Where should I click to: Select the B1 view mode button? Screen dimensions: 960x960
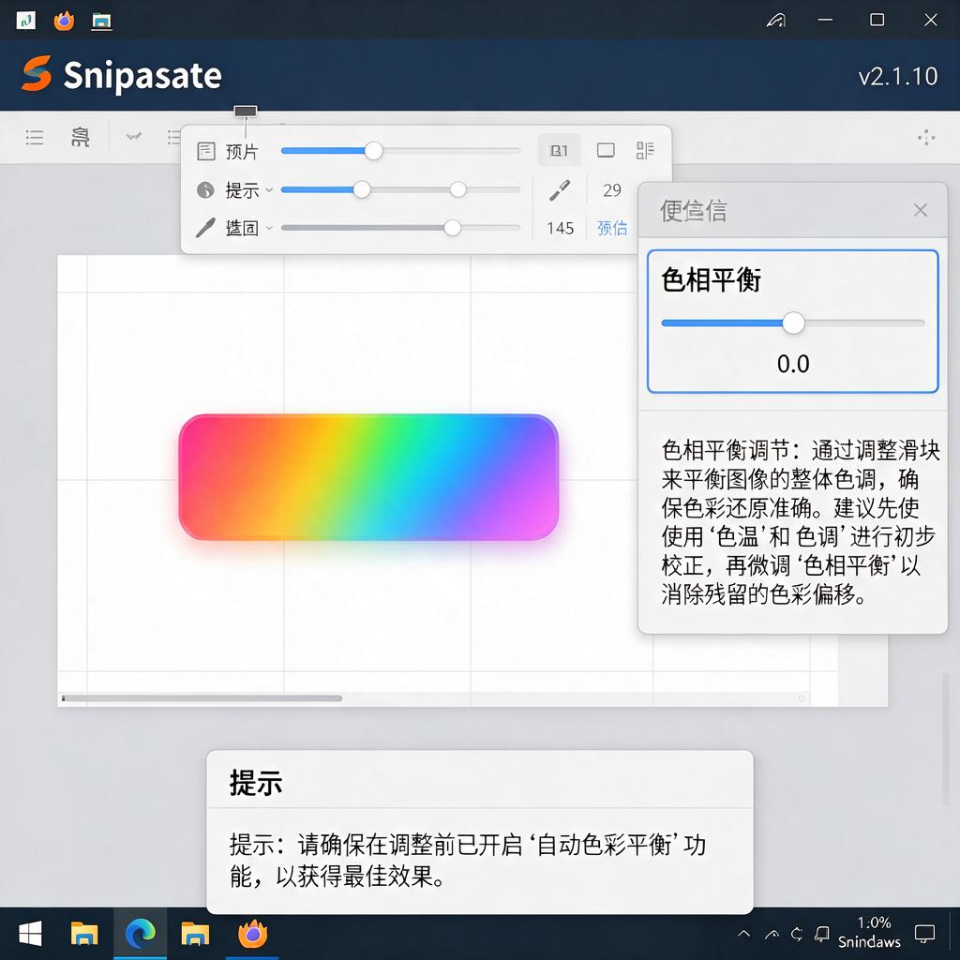pyautogui.click(x=559, y=150)
